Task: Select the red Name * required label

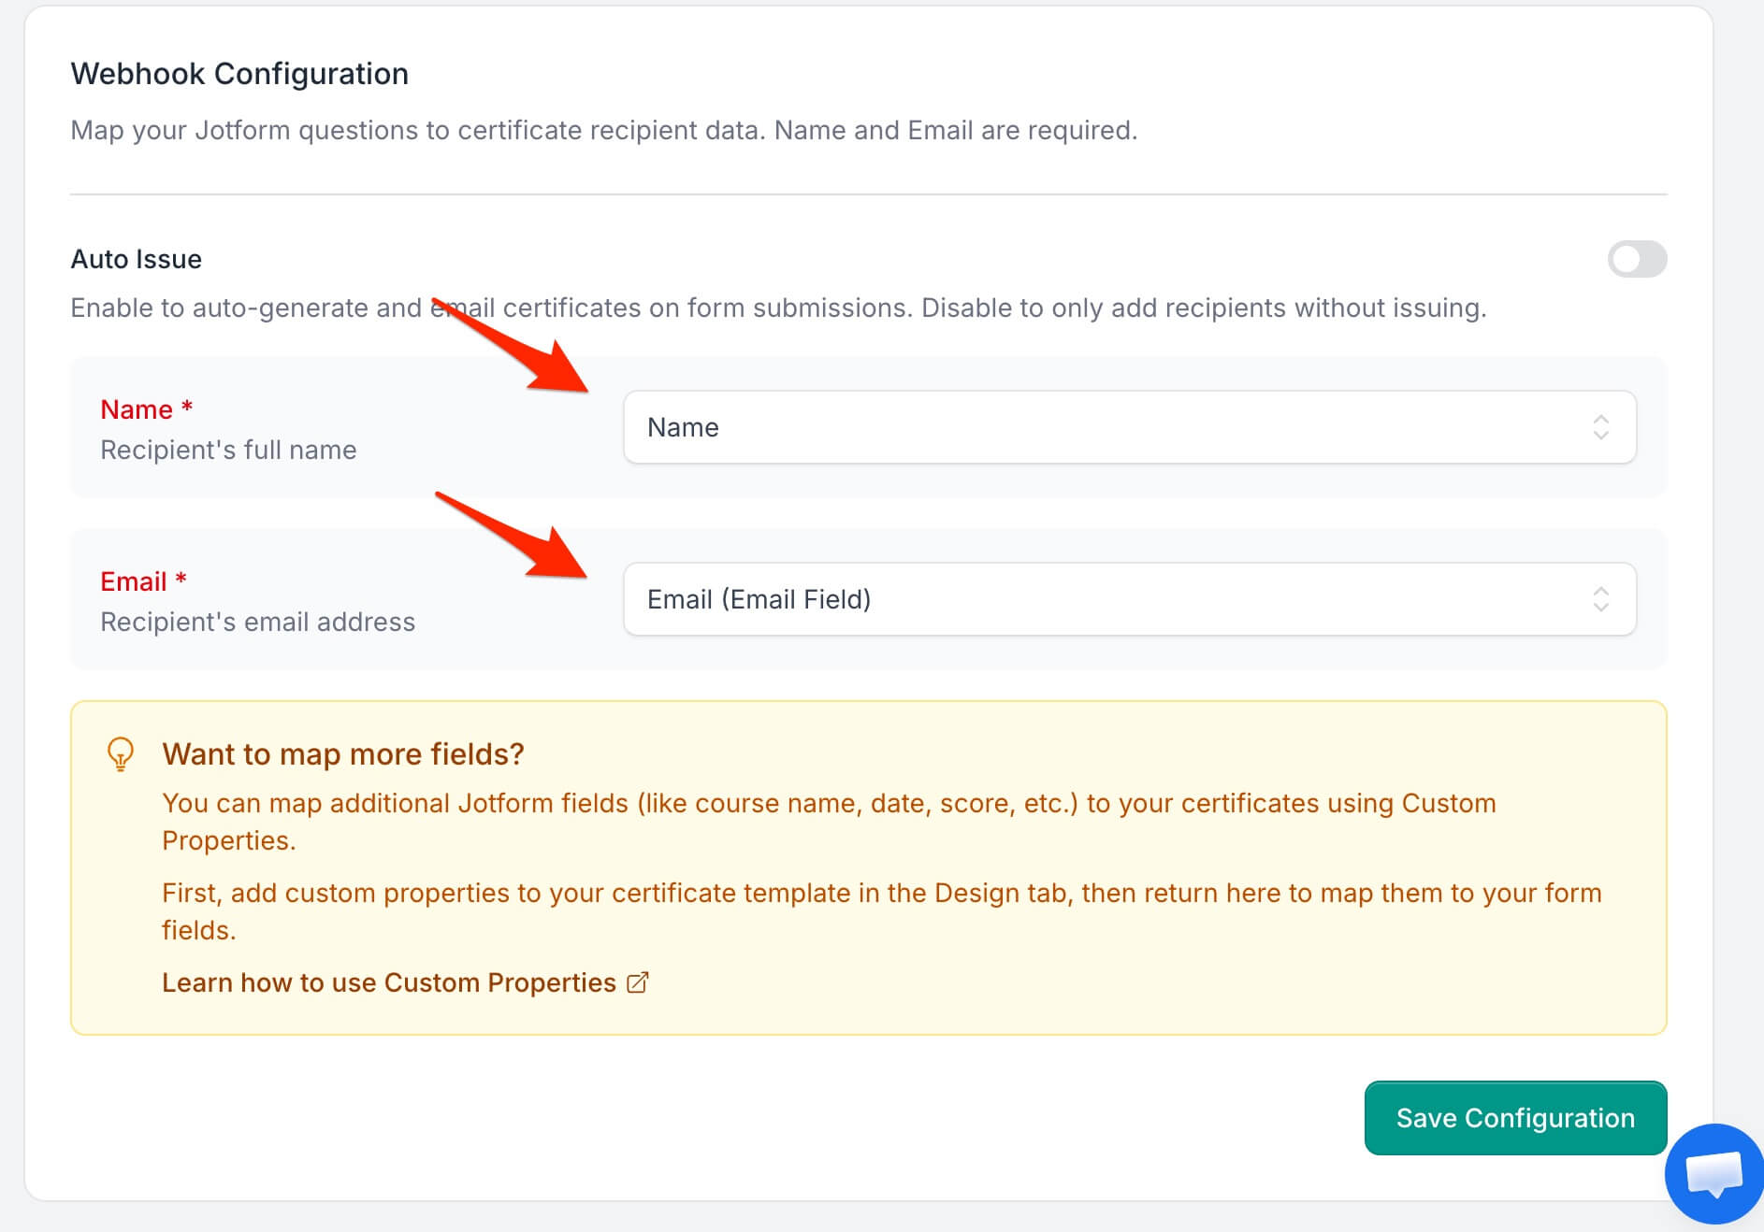Action: pos(147,409)
